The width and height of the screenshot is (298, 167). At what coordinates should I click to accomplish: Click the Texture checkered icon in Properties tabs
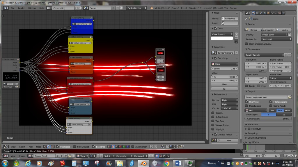pyautogui.click(x=279, y=13)
